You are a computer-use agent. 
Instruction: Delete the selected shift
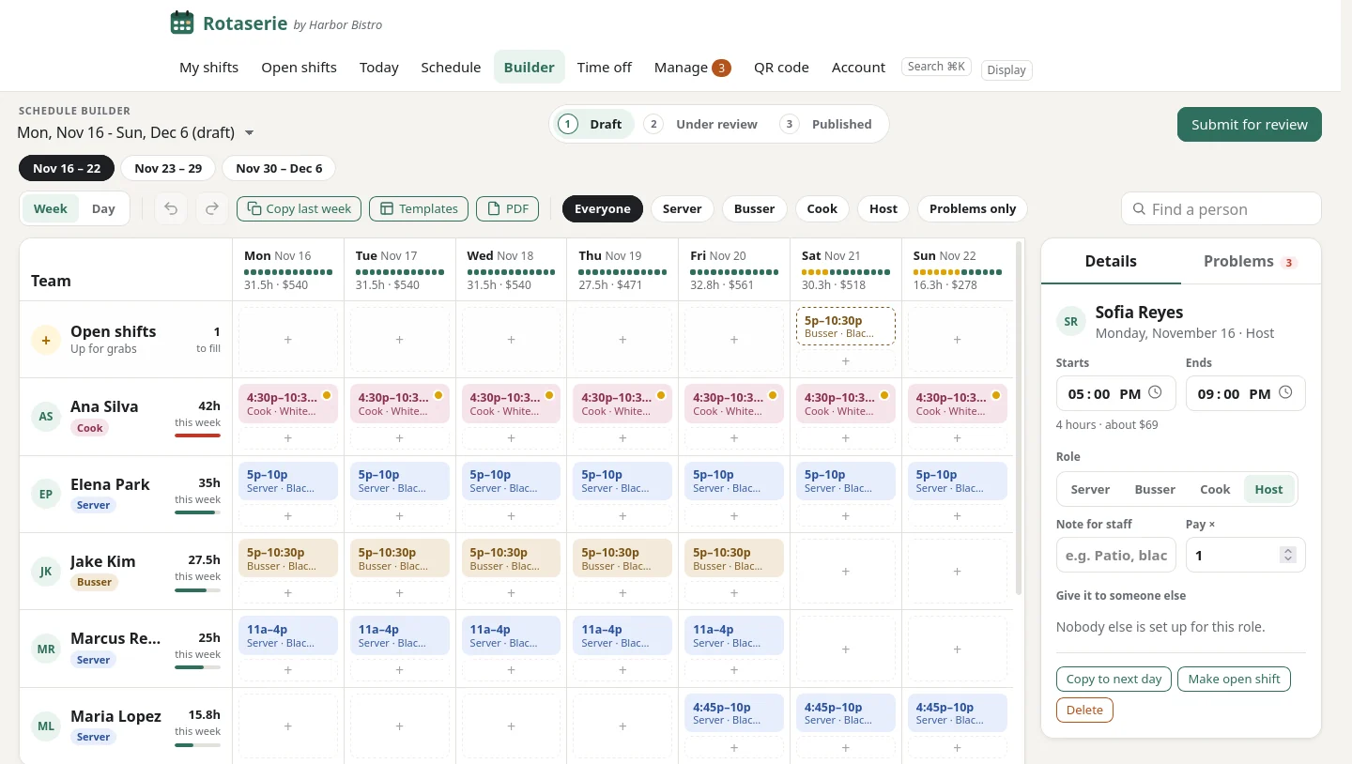[x=1084, y=710]
